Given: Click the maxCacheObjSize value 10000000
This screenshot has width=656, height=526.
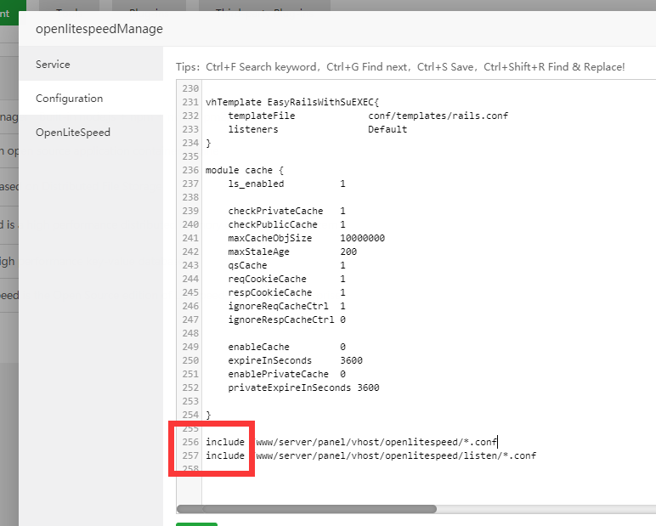Looking at the screenshot, I should click(x=362, y=238).
